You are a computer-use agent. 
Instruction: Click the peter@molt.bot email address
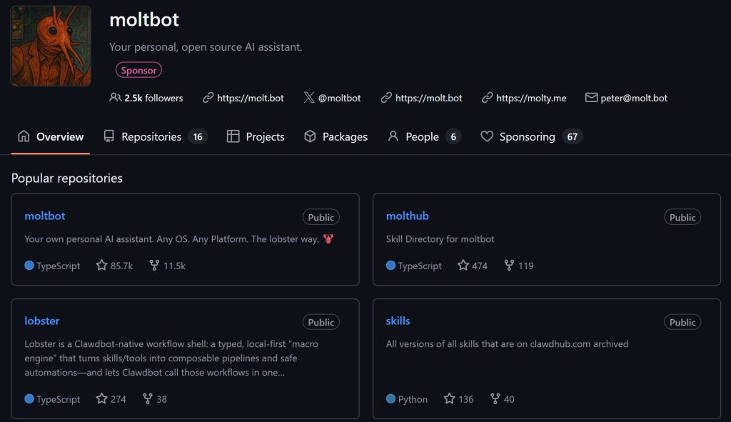[634, 98]
